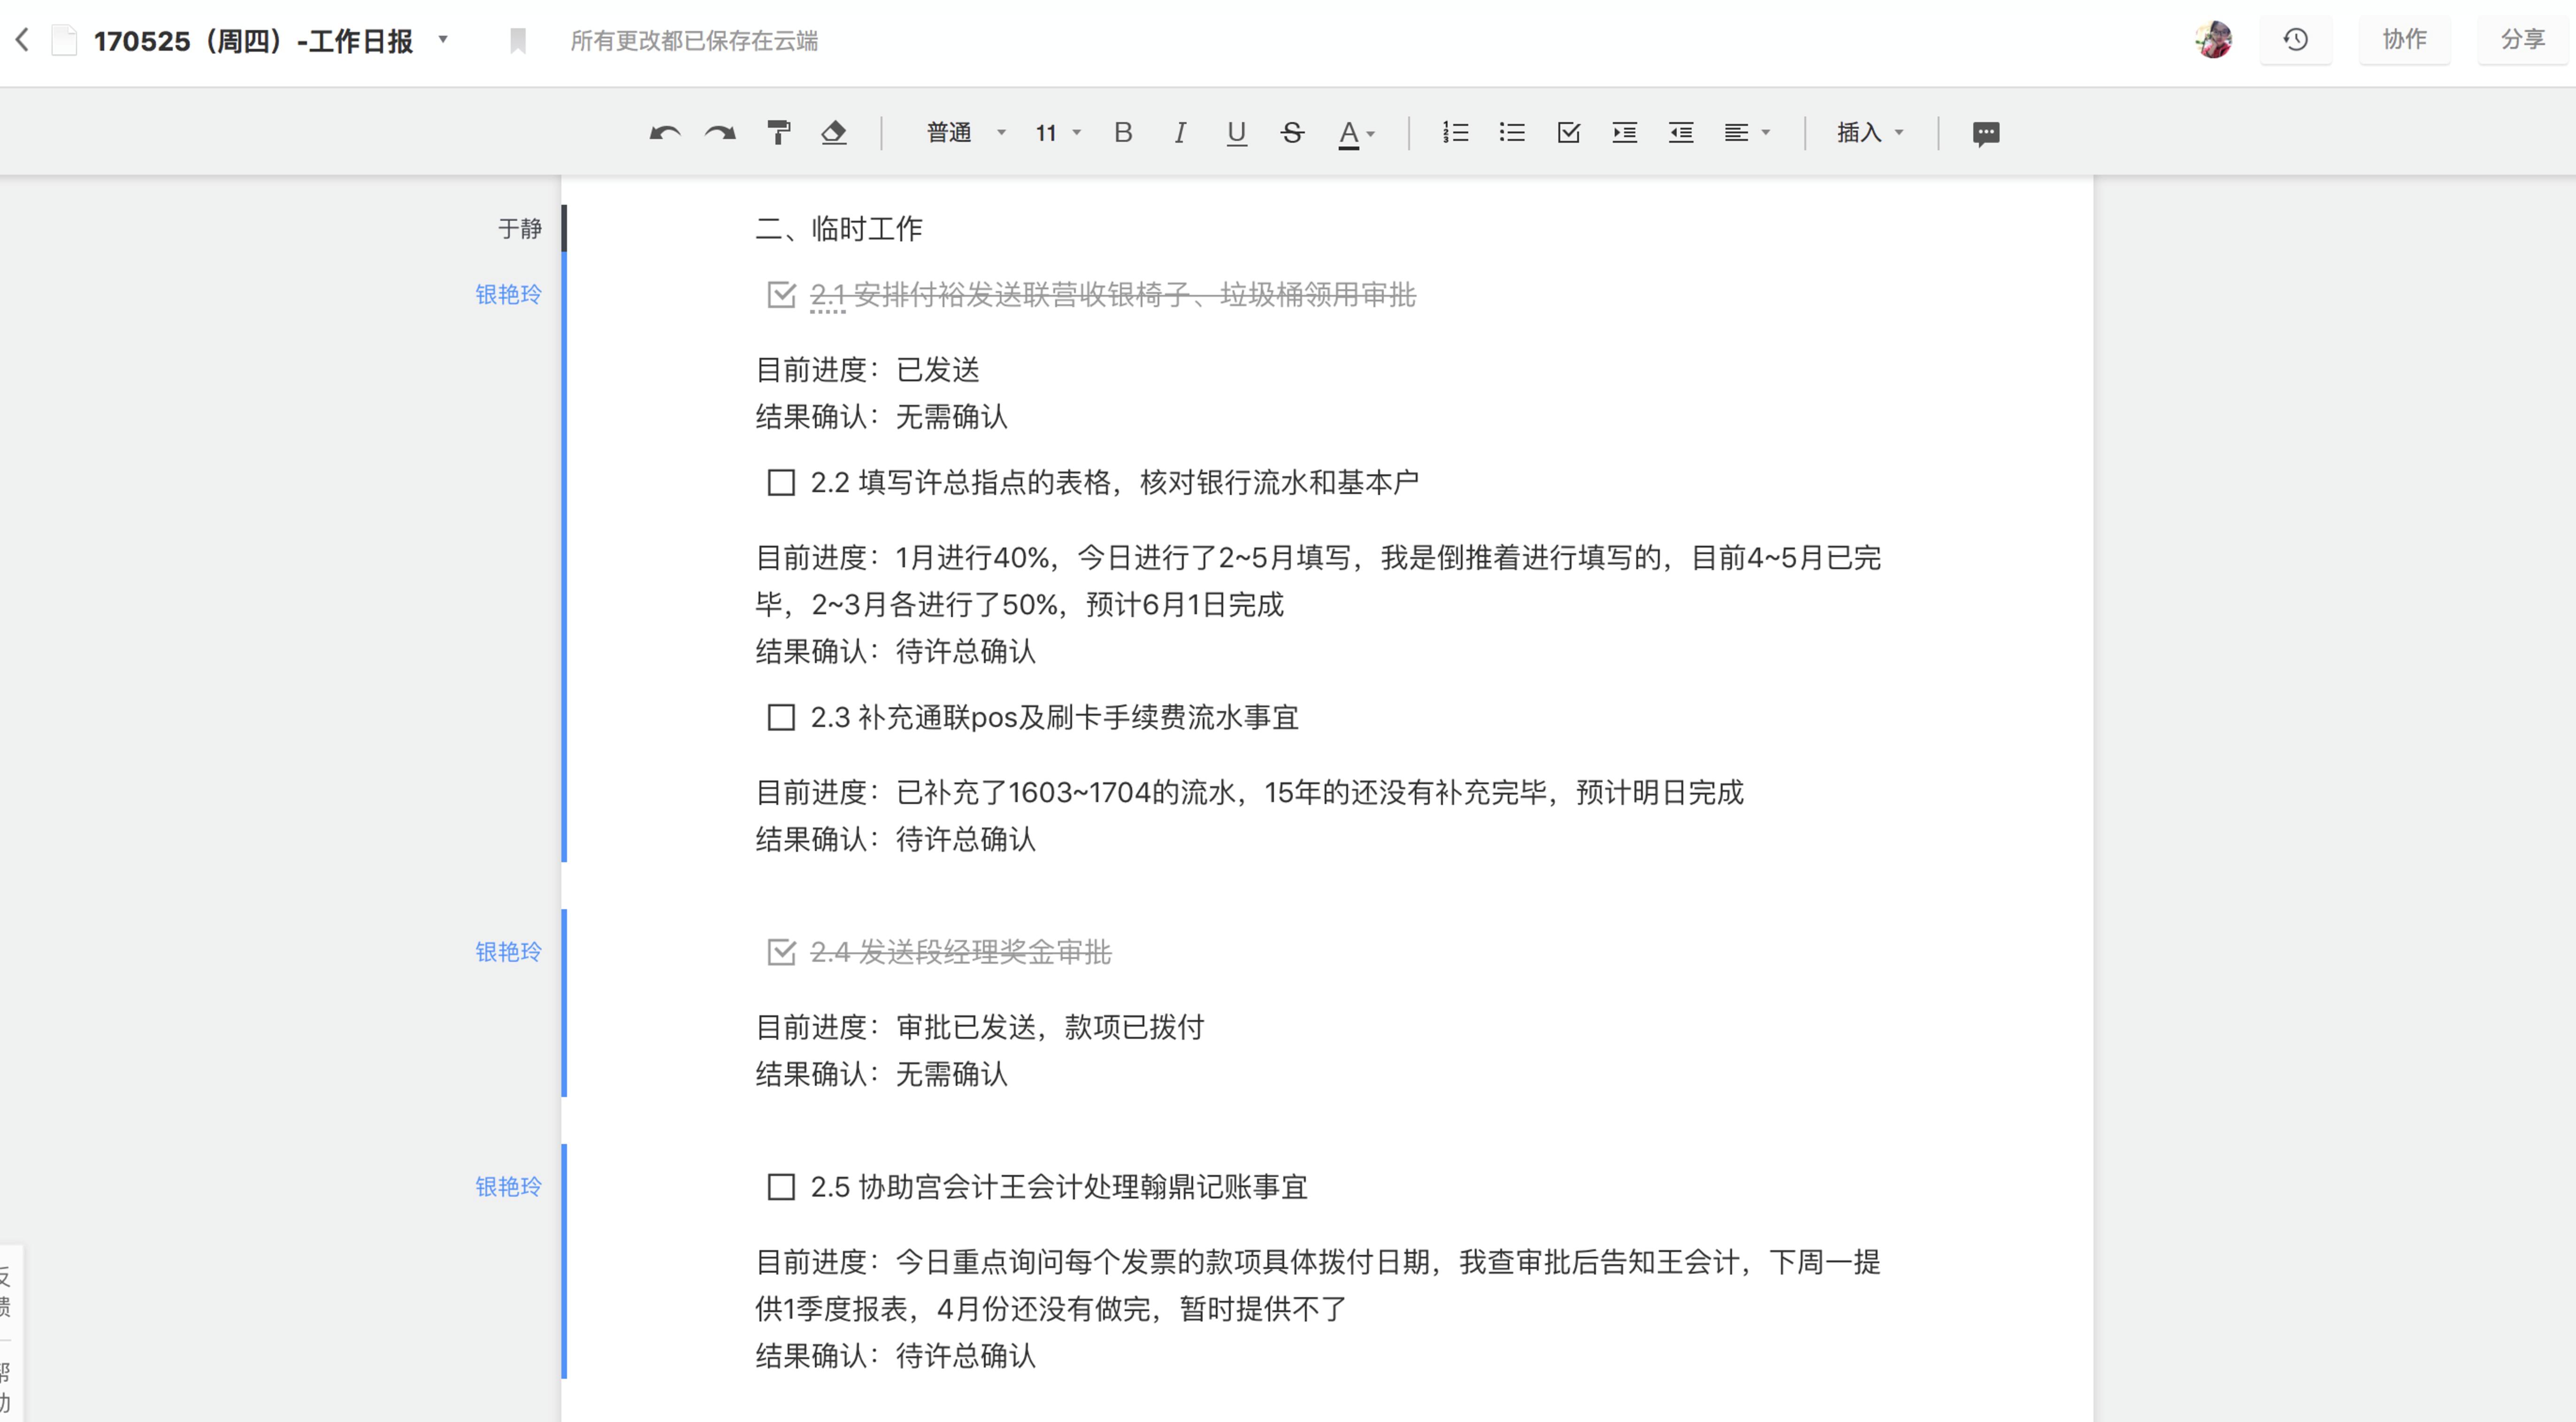
Task: Open the text alignment dropdown
Action: coord(1746,132)
